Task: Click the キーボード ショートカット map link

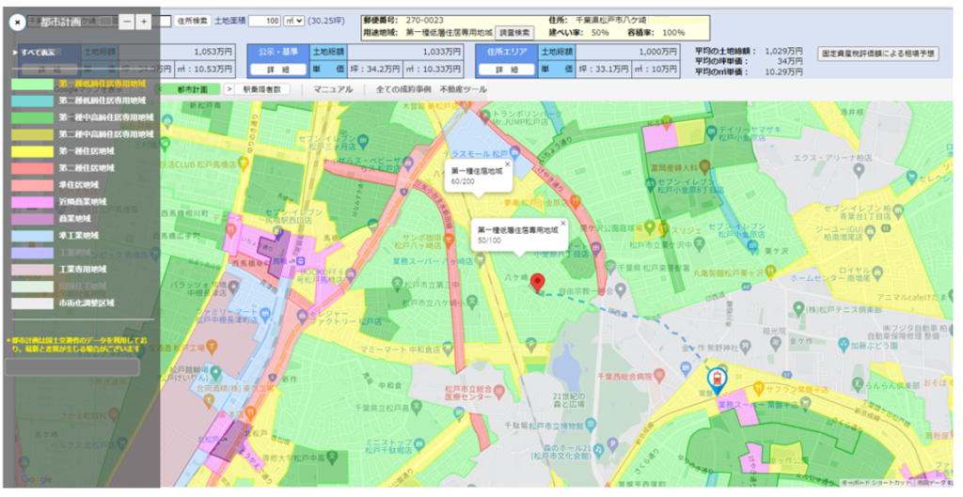Action: coord(876,484)
